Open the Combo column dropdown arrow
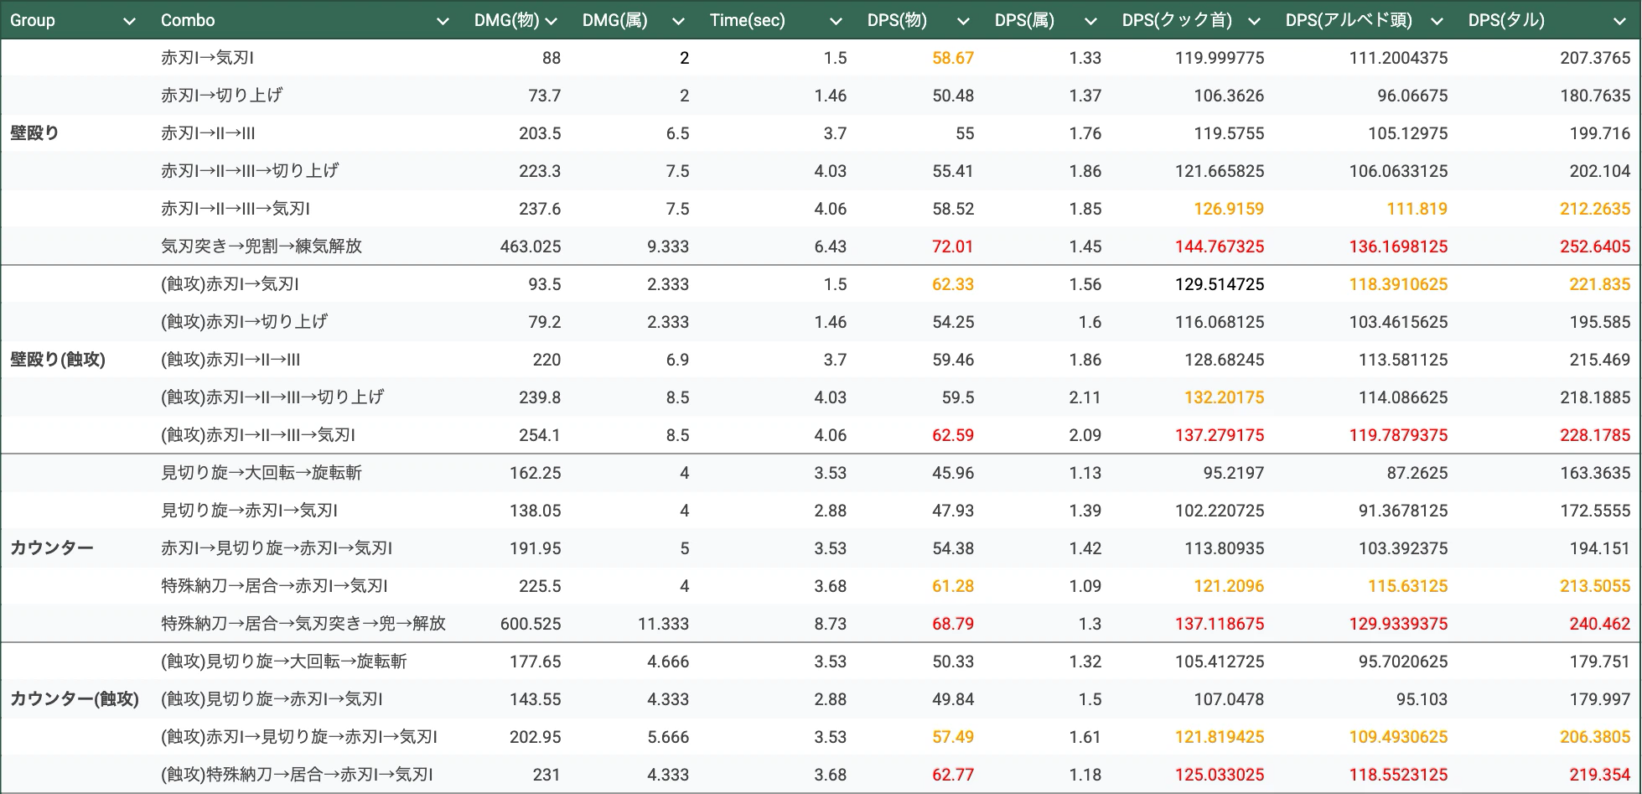 (443, 22)
